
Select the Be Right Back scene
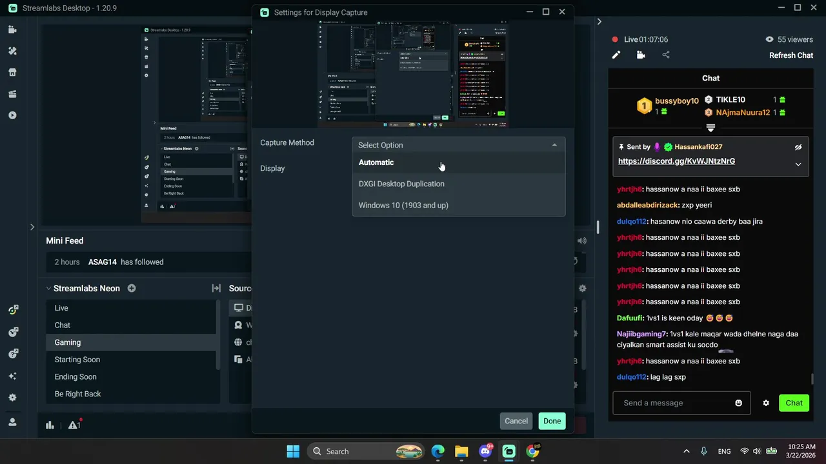(x=131, y=394)
